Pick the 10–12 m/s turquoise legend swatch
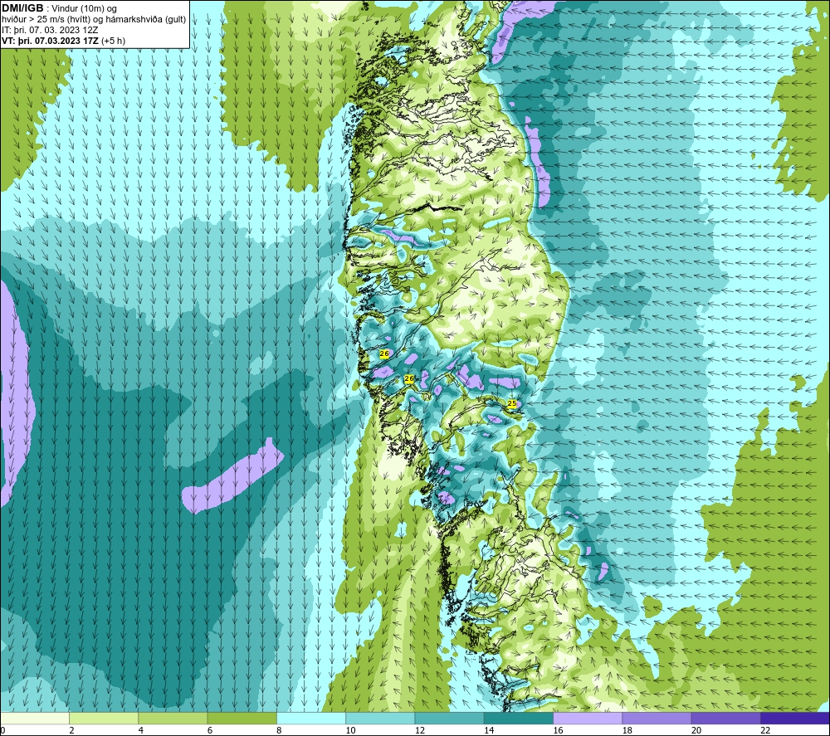The width and height of the screenshot is (830, 736). [x=380, y=718]
